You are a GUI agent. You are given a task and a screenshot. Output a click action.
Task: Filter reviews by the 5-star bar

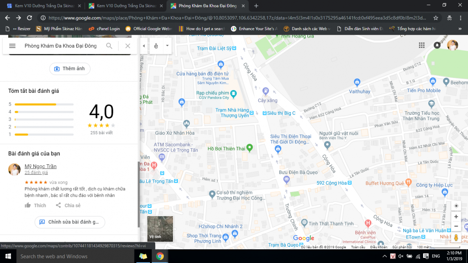coord(44,104)
